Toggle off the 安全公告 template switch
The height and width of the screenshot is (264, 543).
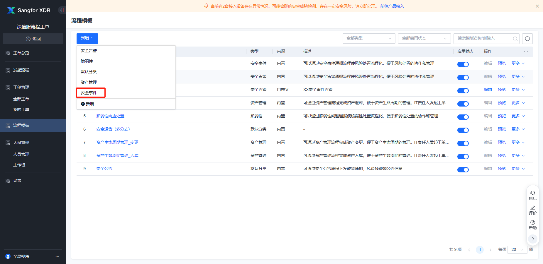click(463, 170)
